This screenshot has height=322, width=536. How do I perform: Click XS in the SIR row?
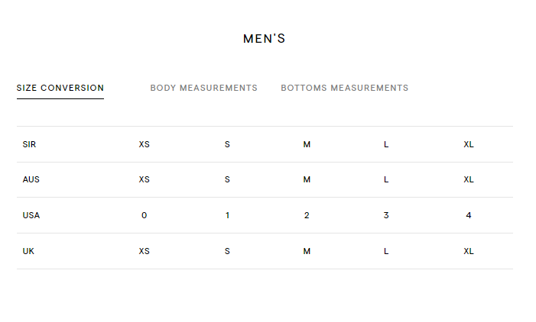[145, 144]
